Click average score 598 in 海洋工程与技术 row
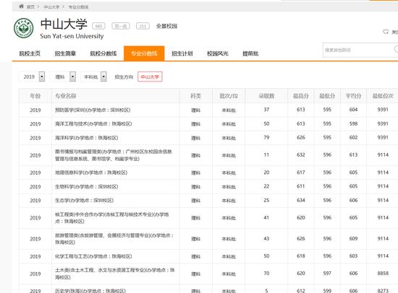Image resolution: width=398 pixels, height=293 pixels. (x=353, y=124)
